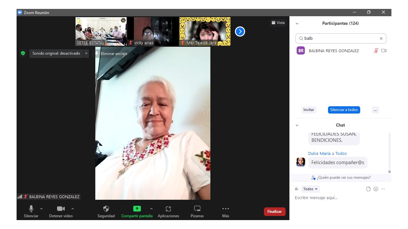Click the BR avatar badge
Screen dimensions: 408x229
tap(301, 51)
